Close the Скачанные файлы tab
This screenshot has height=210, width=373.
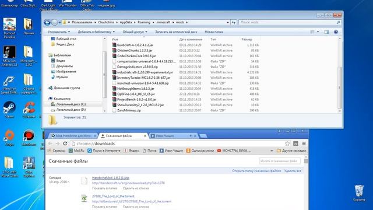click(145, 136)
